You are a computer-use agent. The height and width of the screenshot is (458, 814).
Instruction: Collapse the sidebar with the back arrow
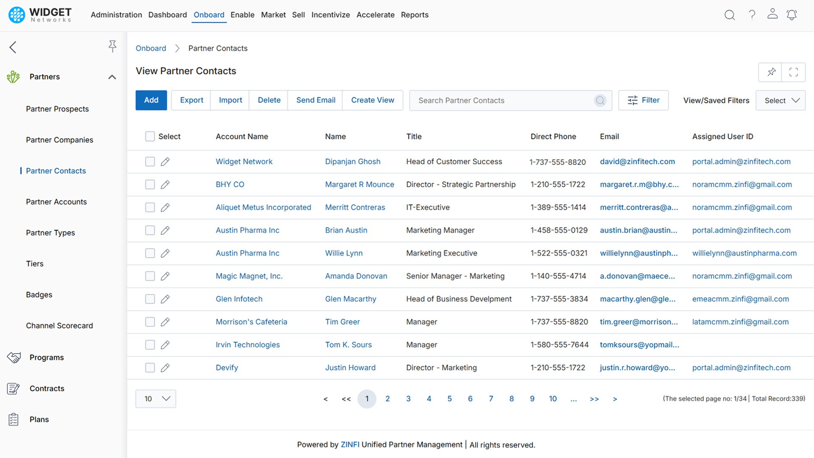13,47
